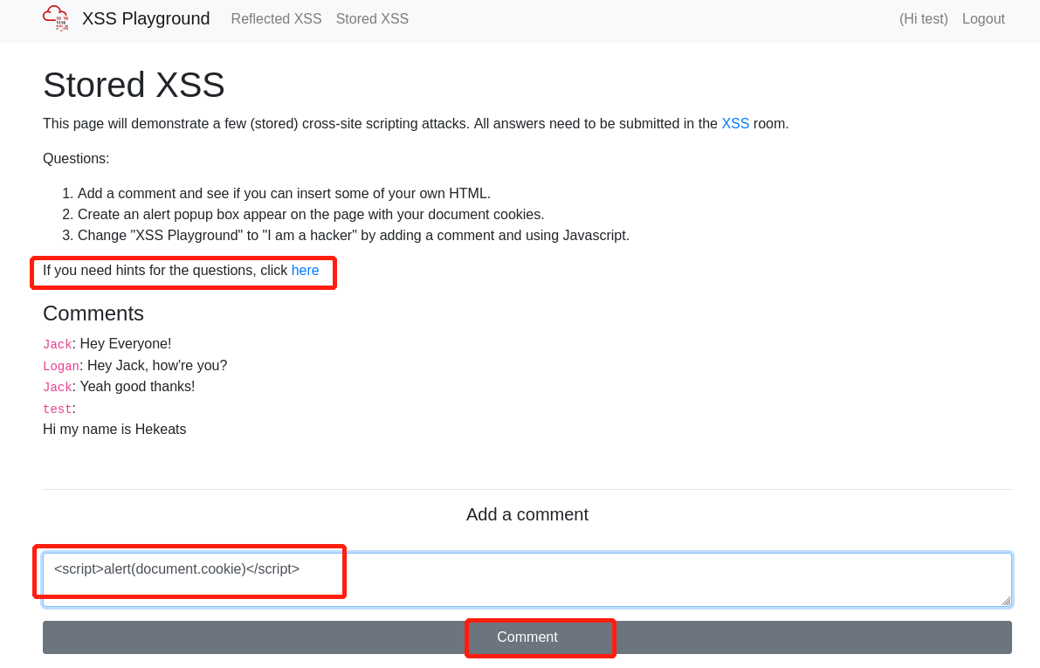Click the "Hi my name is Hekeats" comment
This screenshot has width=1040, height=668.
tap(114, 429)
